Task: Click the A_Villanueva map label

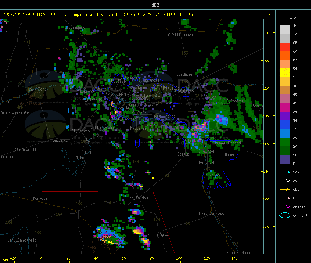Action: [180, 35]
